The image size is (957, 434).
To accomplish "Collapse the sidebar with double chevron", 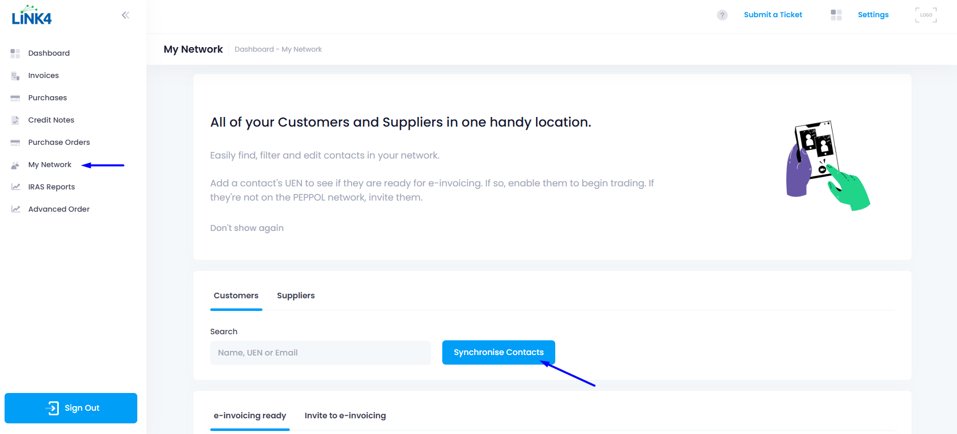I will click(x=126, y=15).
